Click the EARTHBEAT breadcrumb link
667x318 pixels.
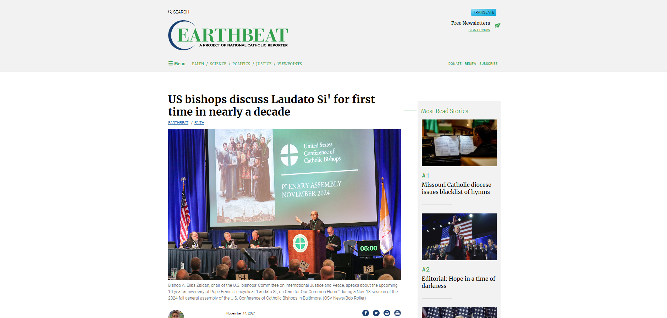[x=178, y=123]
